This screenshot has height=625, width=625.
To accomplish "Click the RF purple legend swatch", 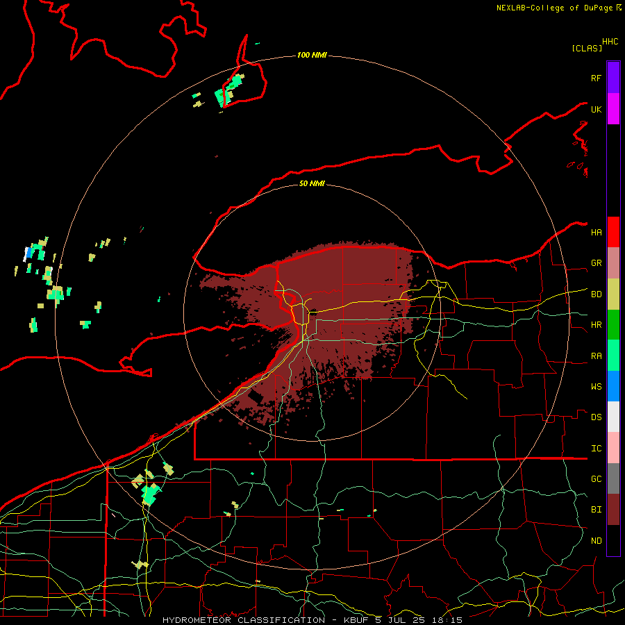I will coord(613,77).
